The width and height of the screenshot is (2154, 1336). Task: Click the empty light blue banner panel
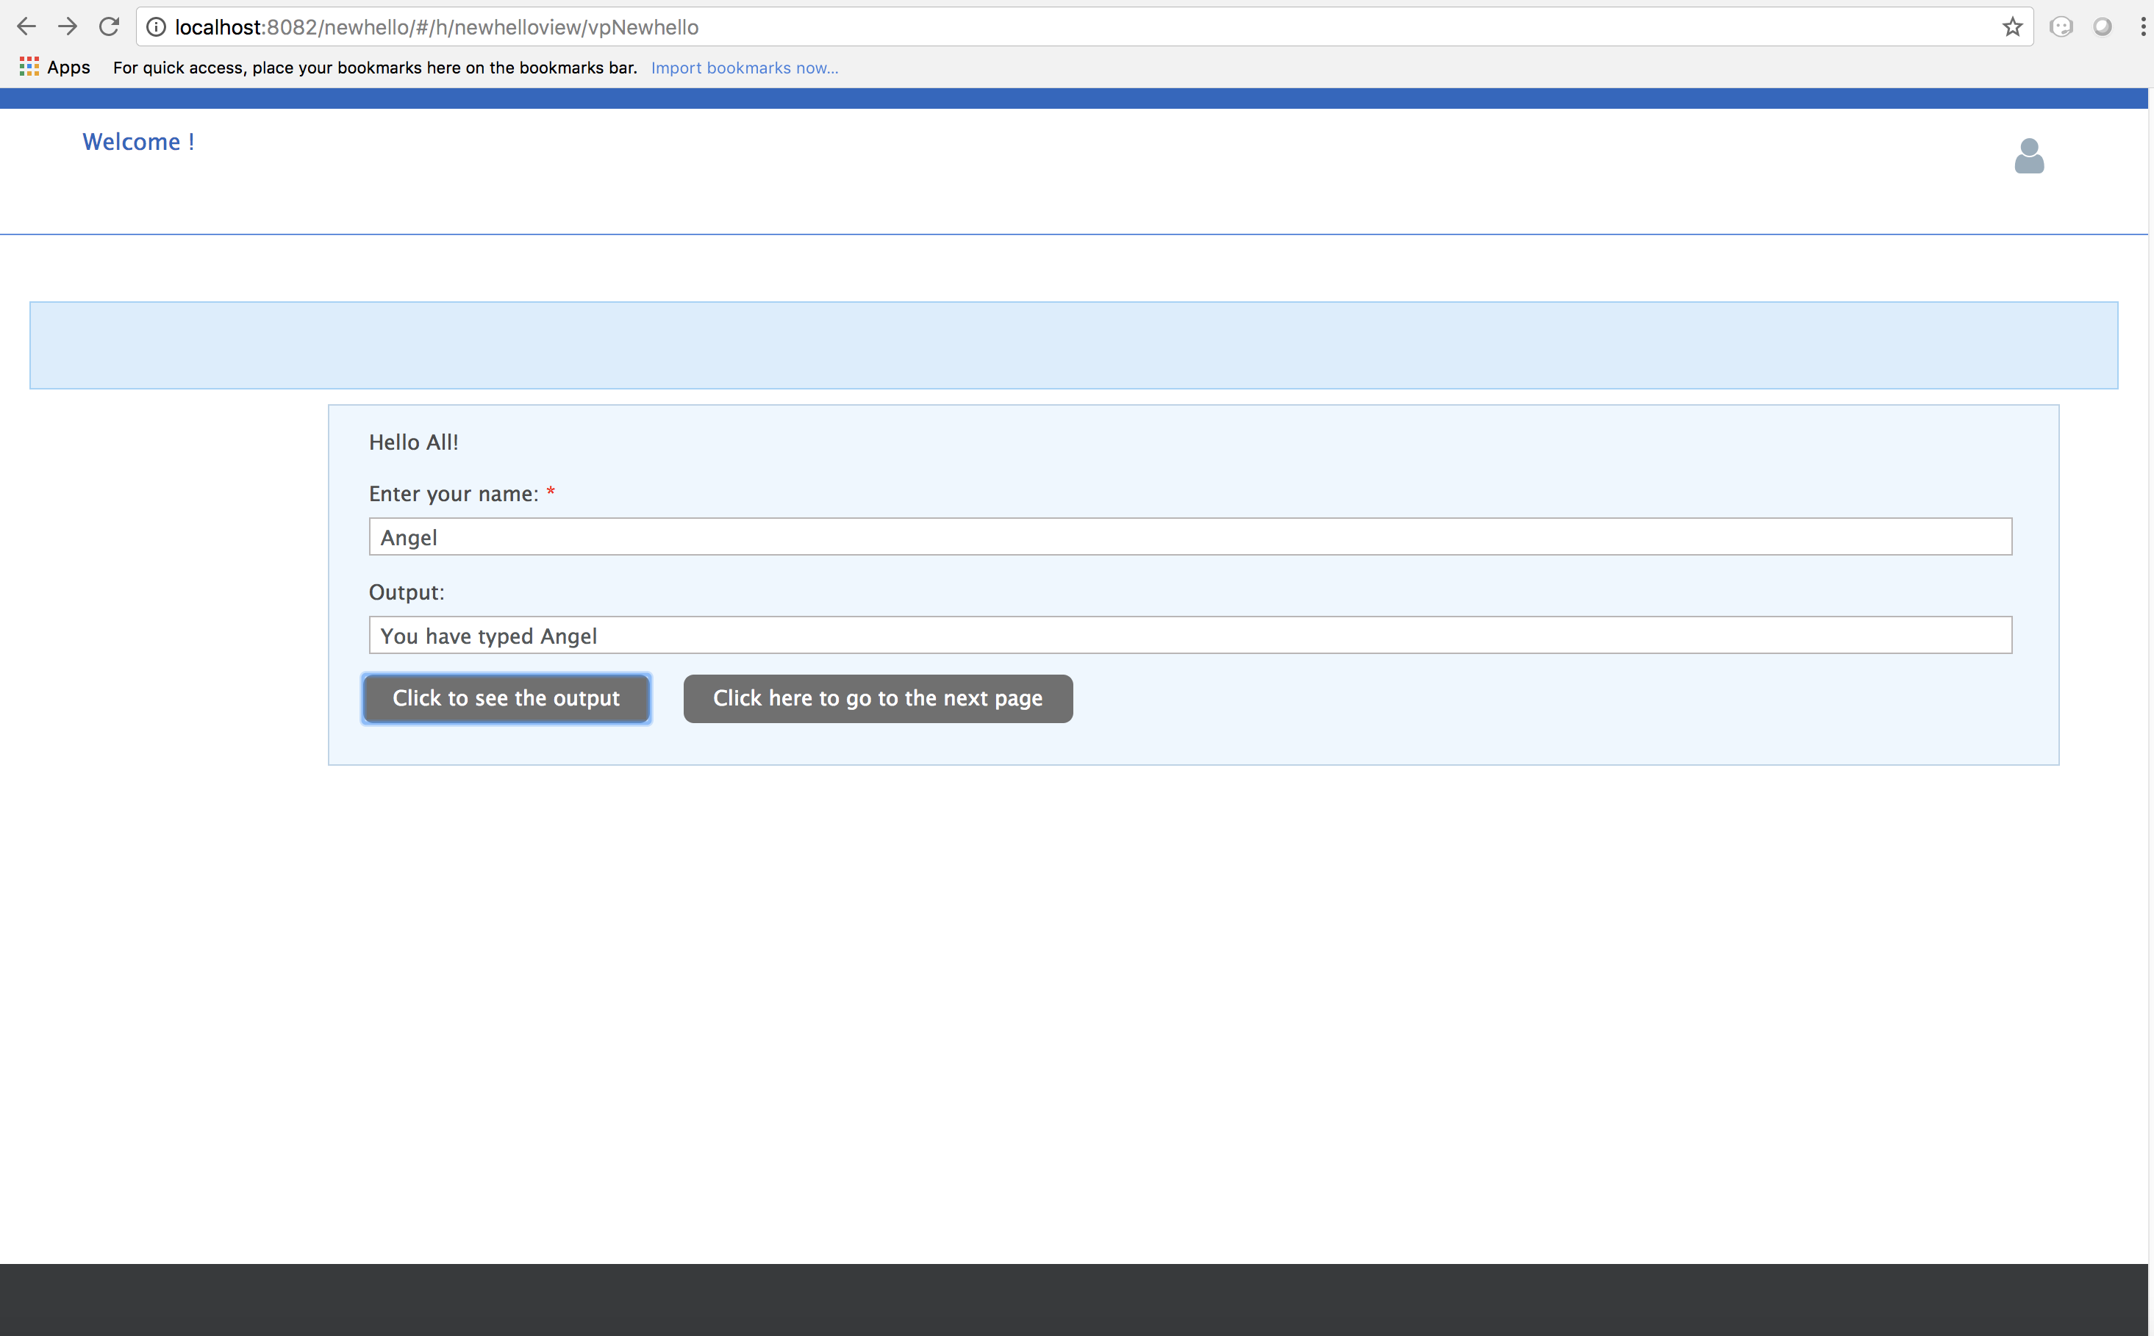[1073, 345]
